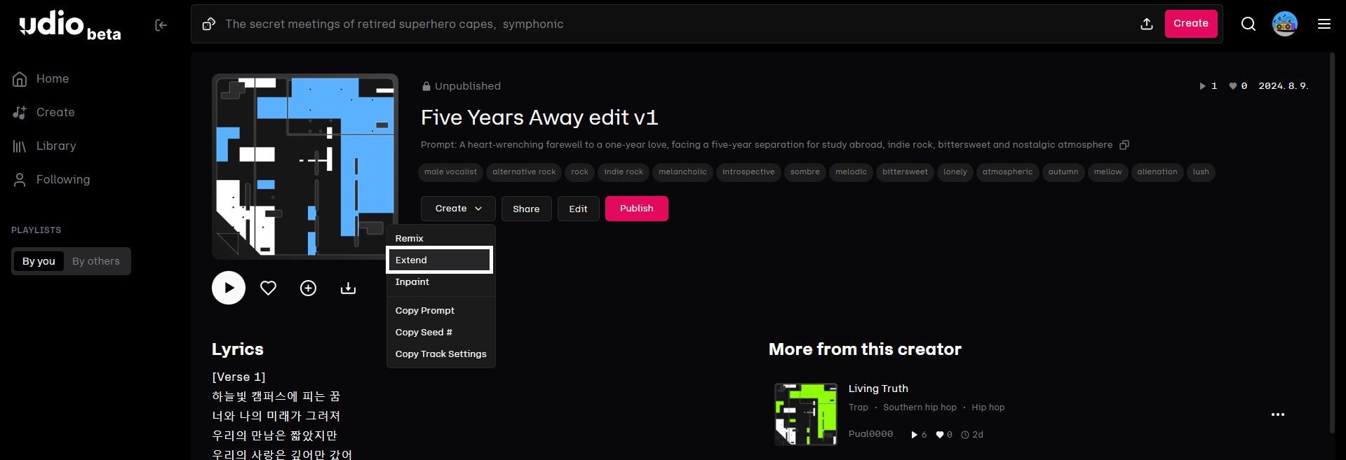Screen dimensions: 1346x460
Task: Open Library in the sidebar
Action: point(55,146)
